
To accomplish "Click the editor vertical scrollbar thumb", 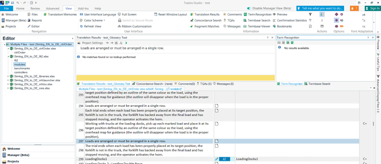I will tap(373, 124).
